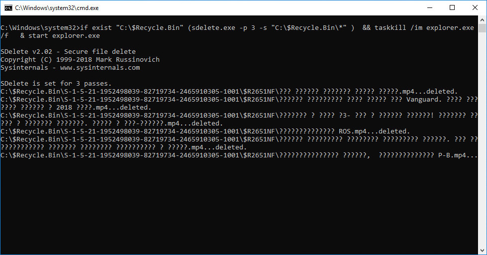
Task: Click the 'taskkill /im explorer.exe' command text
Action: 424,28
